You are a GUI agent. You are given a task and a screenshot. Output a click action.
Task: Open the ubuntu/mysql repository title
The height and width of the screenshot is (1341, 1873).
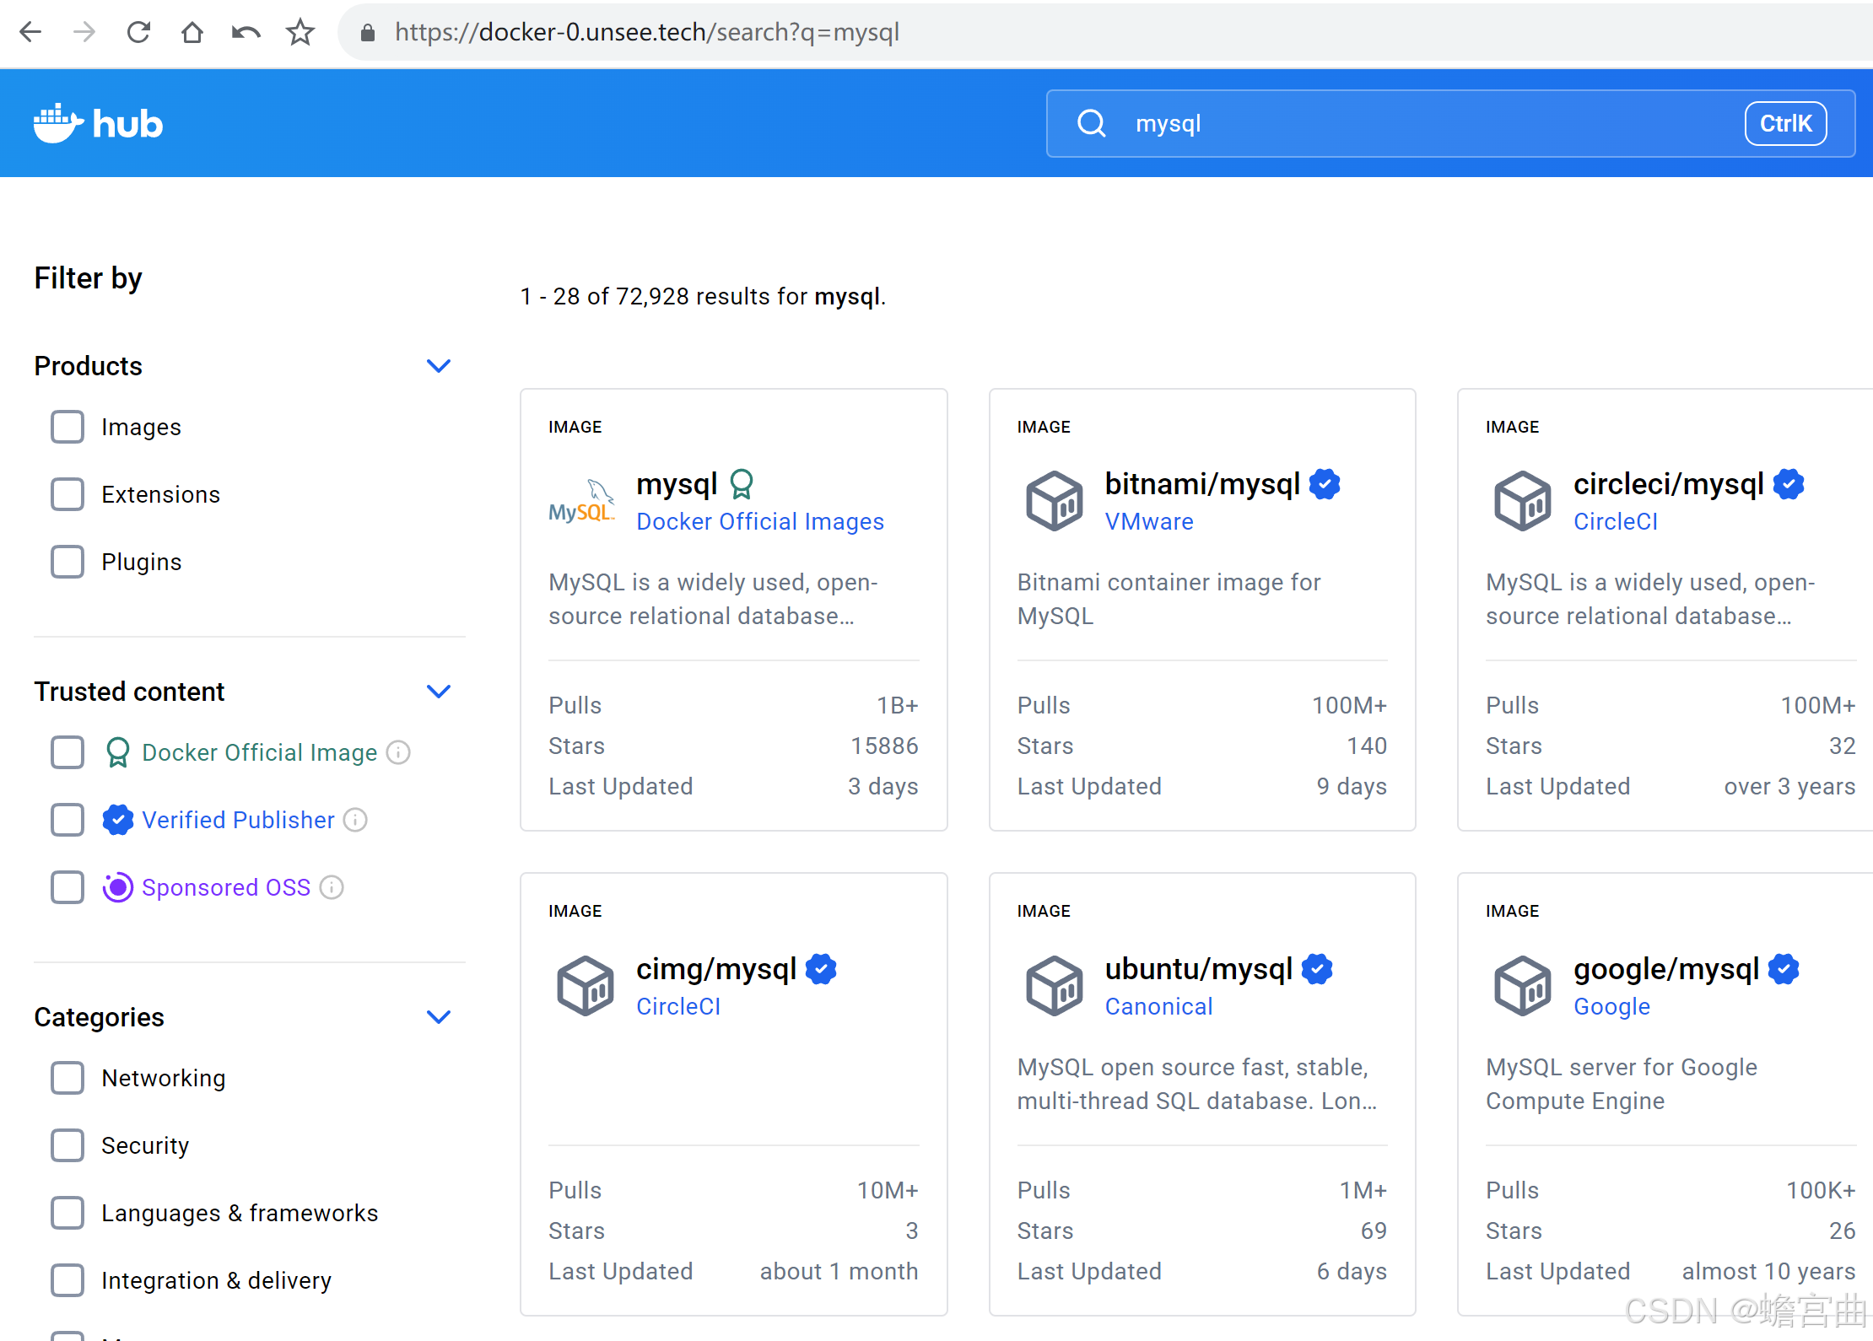coord(1199,969)
